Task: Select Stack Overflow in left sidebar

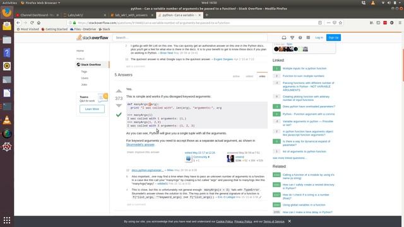Action: [x=93, y=64]
